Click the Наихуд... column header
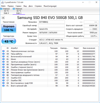The width and height of the screenshot is (100, 103). (64, 48)
